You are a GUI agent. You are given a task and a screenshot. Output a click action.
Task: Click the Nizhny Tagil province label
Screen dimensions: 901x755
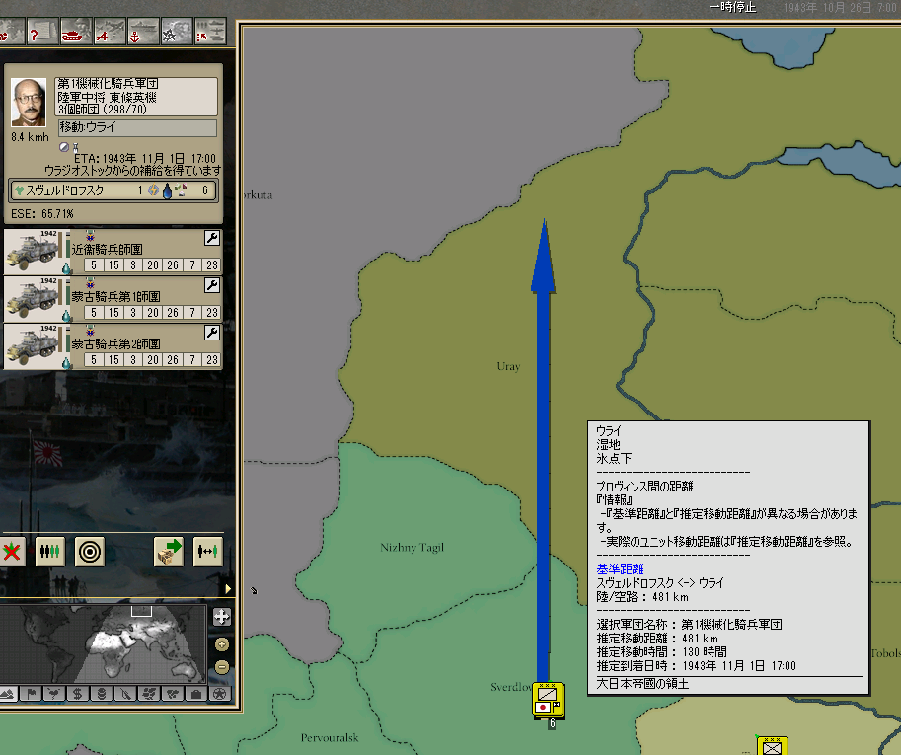(412, 548)
